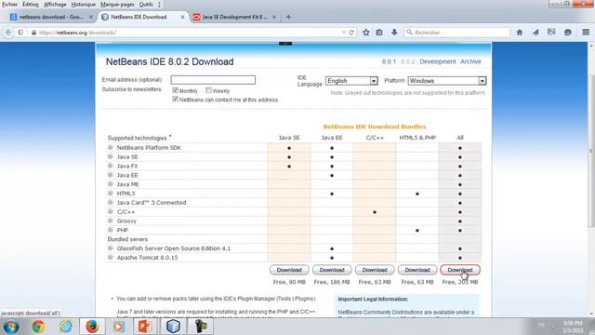This screenshot has height=335, width=595.
Task: Expand the Java Card 3 Connected row
Action: coord(111,203)
